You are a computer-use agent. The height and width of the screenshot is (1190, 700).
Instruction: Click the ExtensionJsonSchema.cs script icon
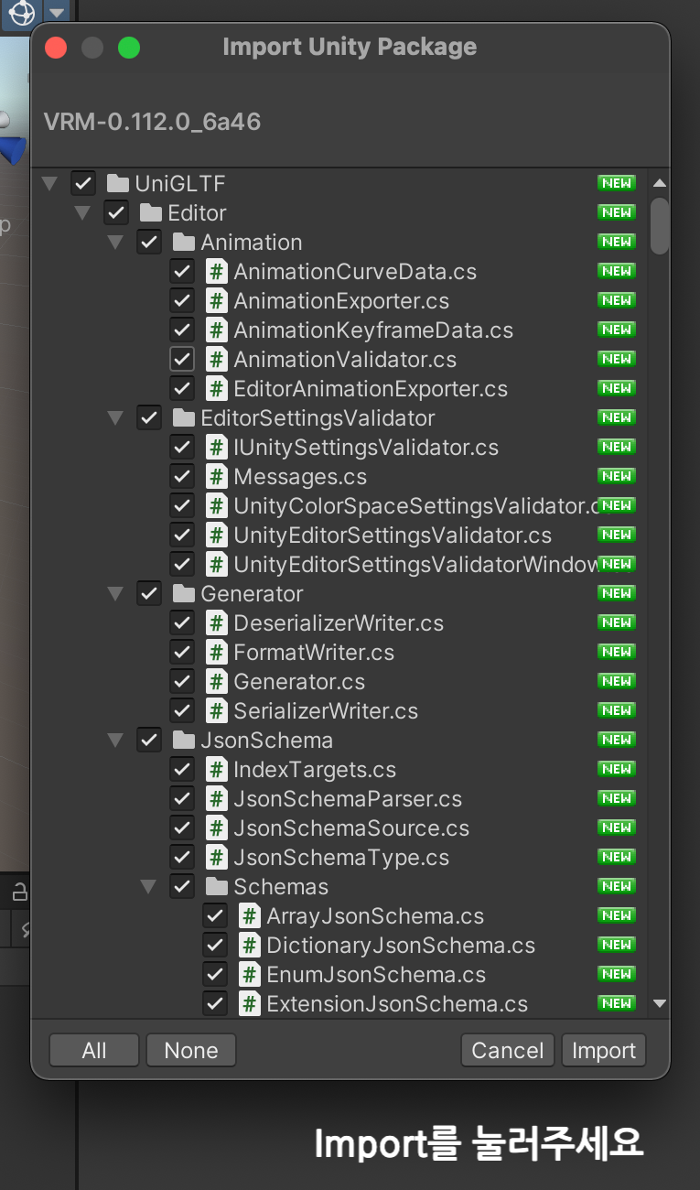click(x=250, y=1004)
